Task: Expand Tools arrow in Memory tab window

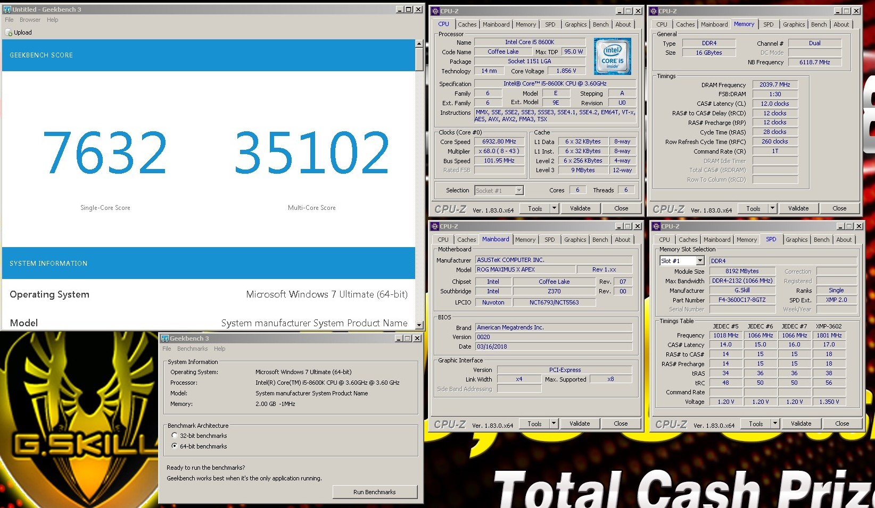Action: click(x=772, y=208)
